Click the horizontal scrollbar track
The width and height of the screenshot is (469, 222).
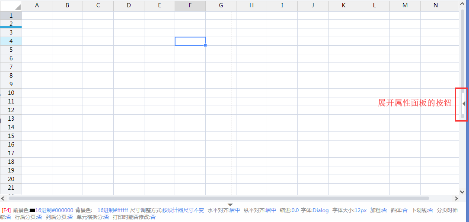pyautogui.click(x=441, y=198)
